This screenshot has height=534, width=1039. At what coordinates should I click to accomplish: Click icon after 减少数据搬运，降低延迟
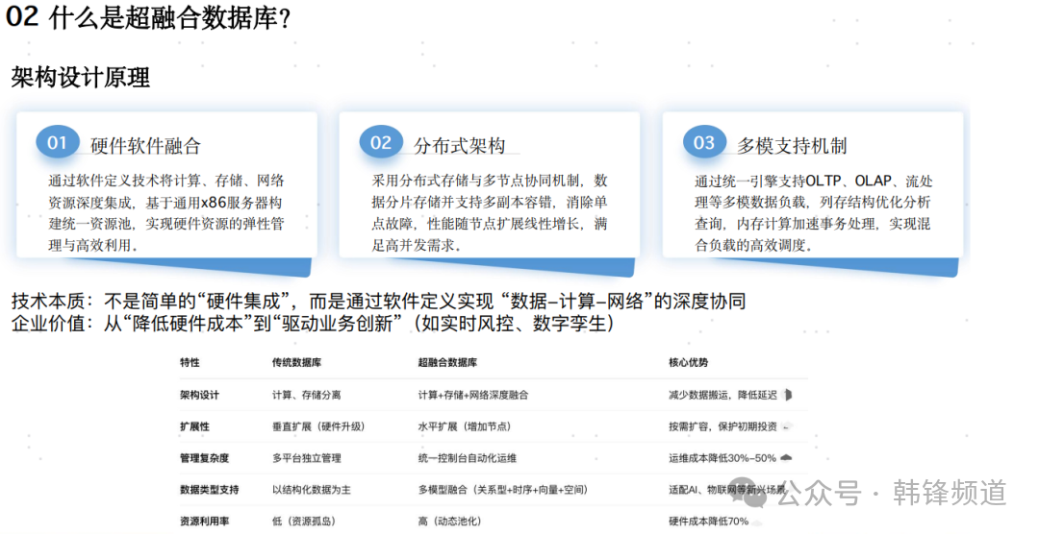(x=788, y=395)
